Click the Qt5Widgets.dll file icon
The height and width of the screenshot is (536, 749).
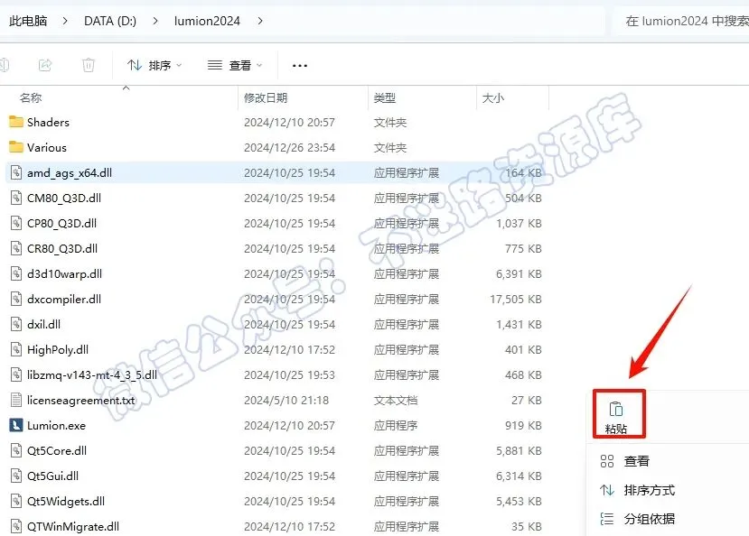point(16,501)
